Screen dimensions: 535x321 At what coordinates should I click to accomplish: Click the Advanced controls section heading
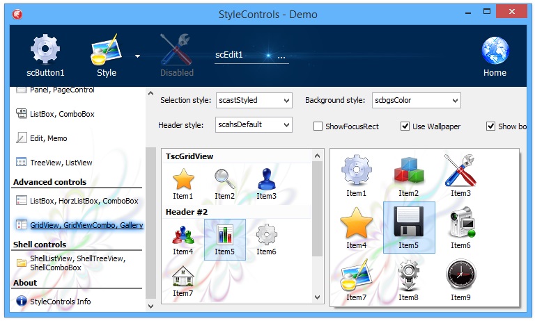[x=50, y=182]
